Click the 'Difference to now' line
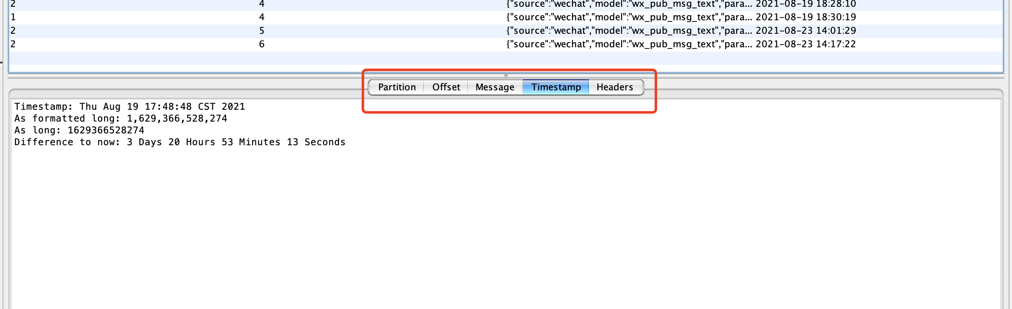The width and height of the screenshot is (1012, 309). (180, 142)
